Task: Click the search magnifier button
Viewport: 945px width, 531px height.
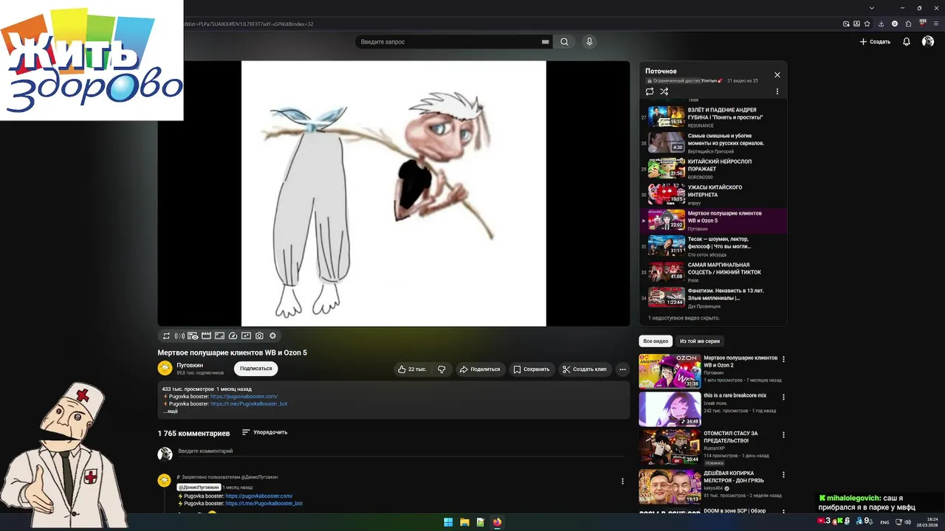Action: pos(564,42)
